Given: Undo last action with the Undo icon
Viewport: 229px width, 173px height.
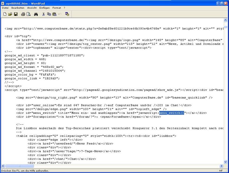Looking at the screenshot, I should pyautogui.click(x=60, y=14).
